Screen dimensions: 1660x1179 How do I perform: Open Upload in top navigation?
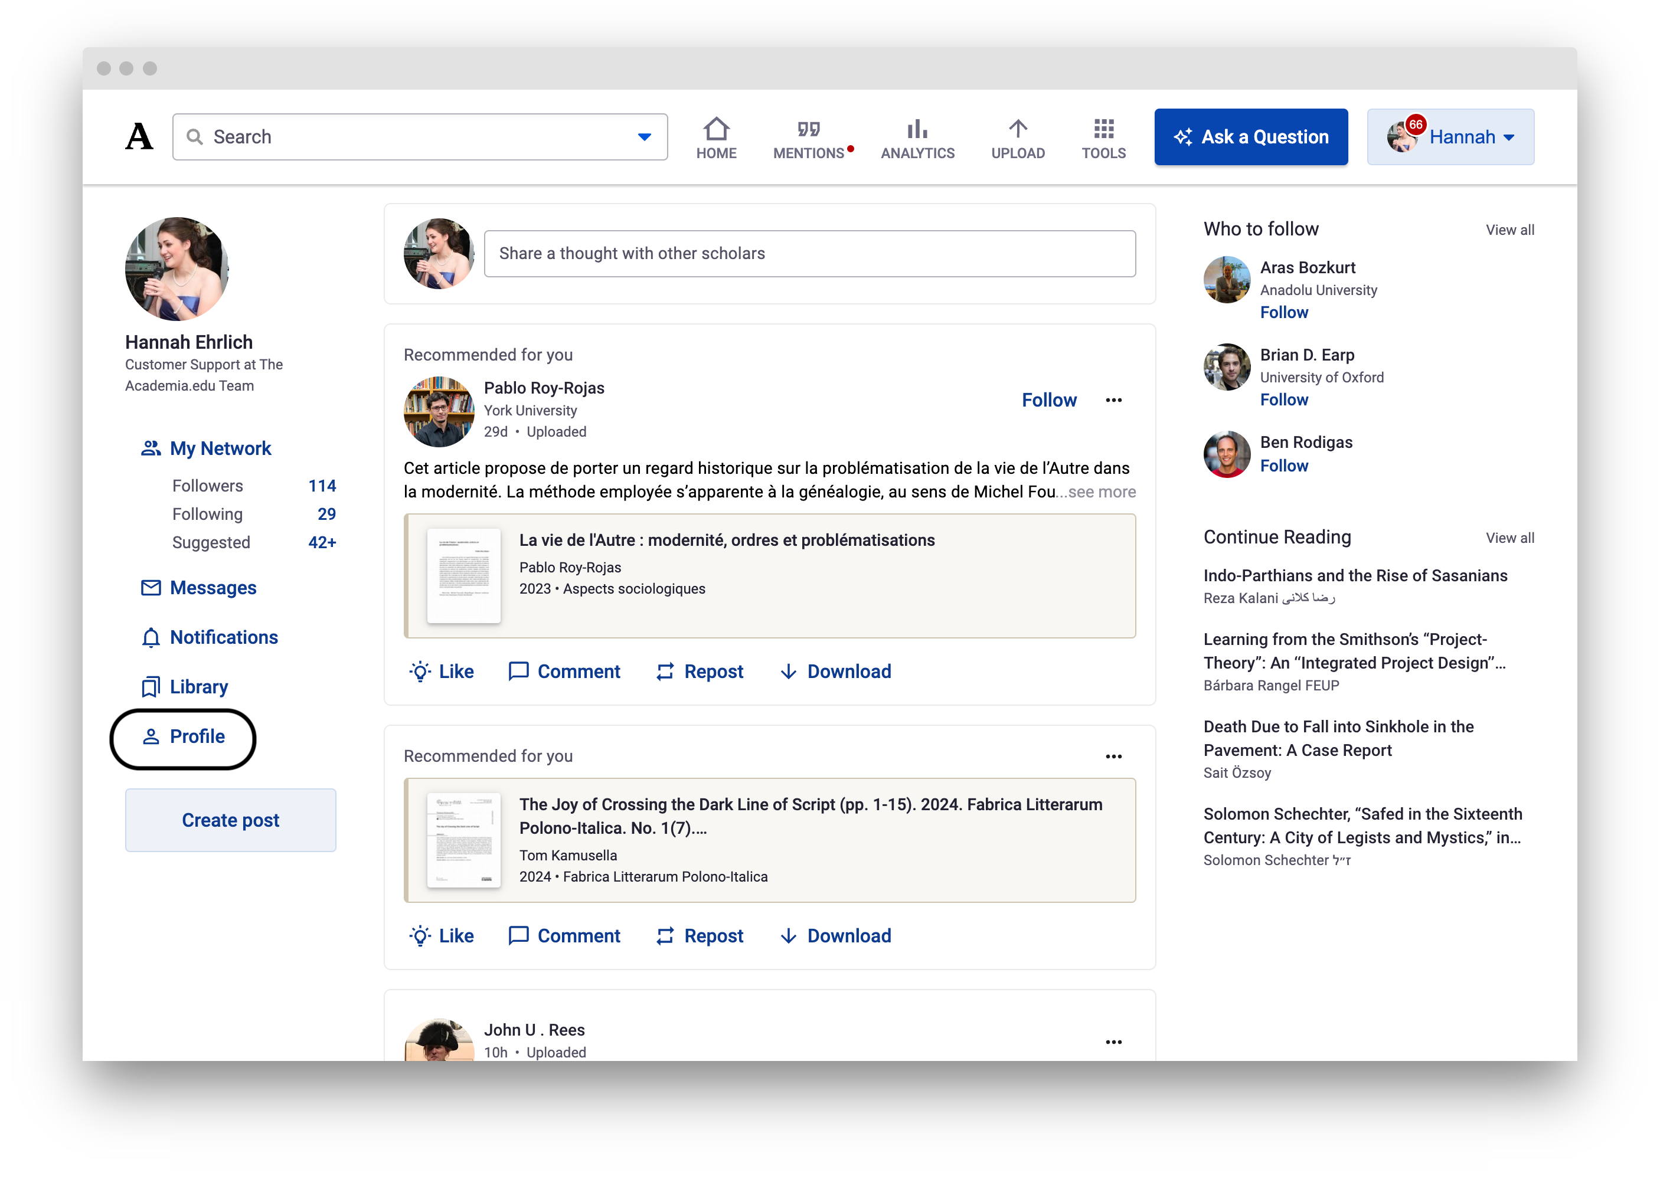1017,138
